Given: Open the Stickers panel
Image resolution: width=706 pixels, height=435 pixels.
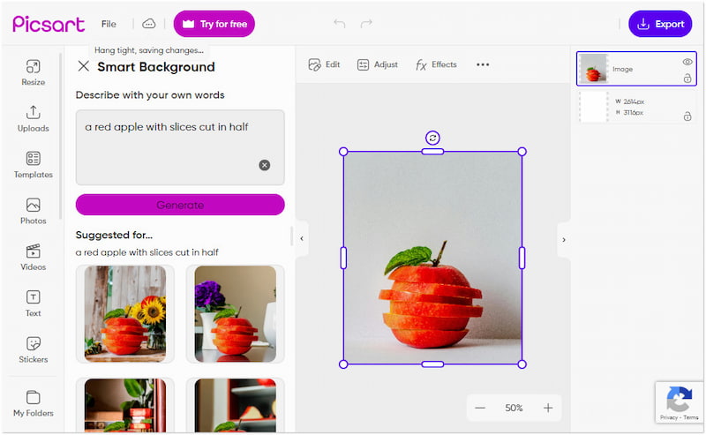Looking at the screenshot, I should (33, 349).
